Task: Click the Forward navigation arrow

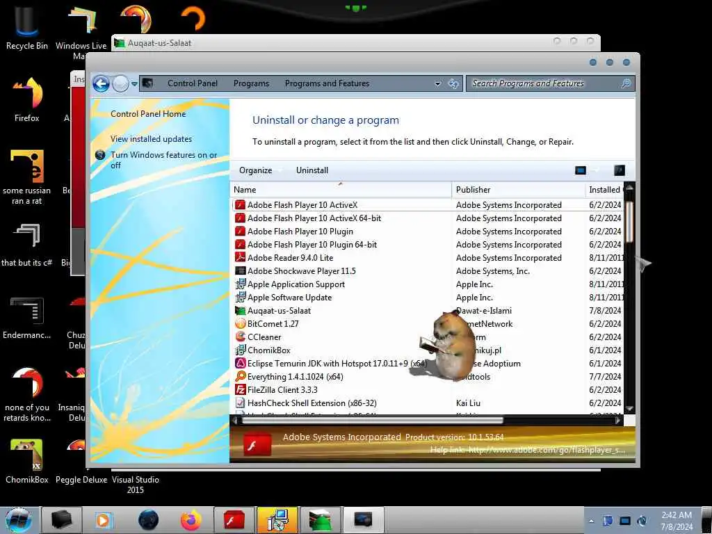Action: [120, 83]
